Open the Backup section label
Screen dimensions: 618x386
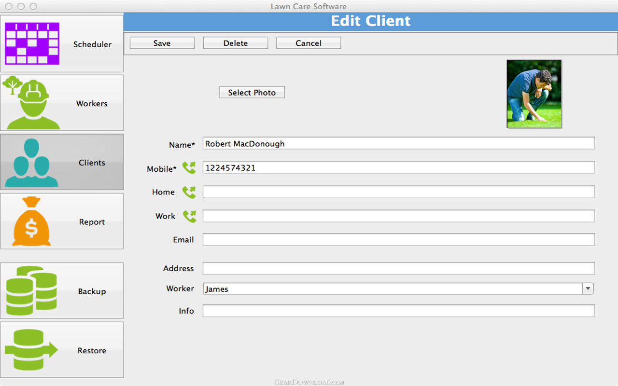coord(92,291)
